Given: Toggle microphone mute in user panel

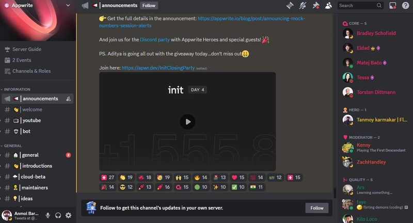Looking at the screenshot, I should coord(47,215).
